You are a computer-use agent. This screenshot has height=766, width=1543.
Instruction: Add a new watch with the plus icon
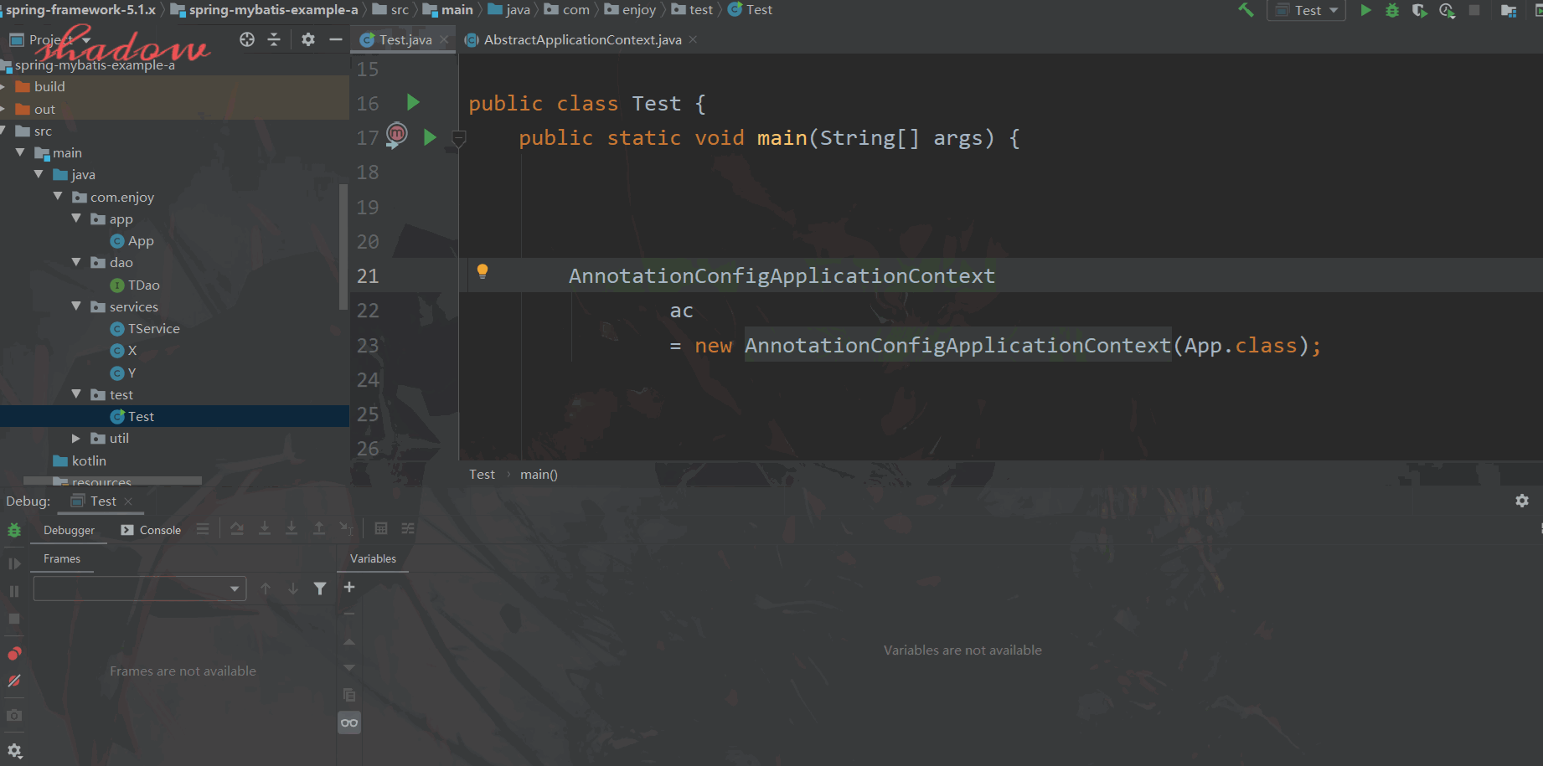(x=349, y=587)
